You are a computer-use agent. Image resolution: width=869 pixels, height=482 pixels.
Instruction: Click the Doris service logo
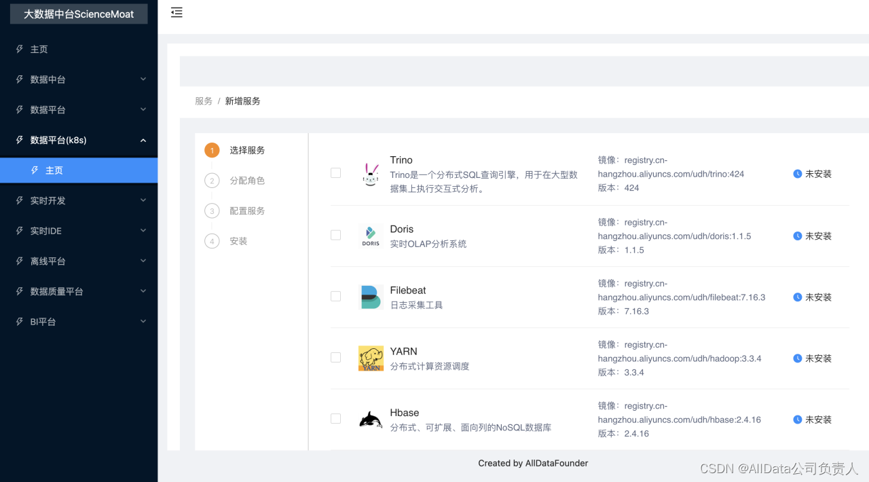tap(371, 236)
